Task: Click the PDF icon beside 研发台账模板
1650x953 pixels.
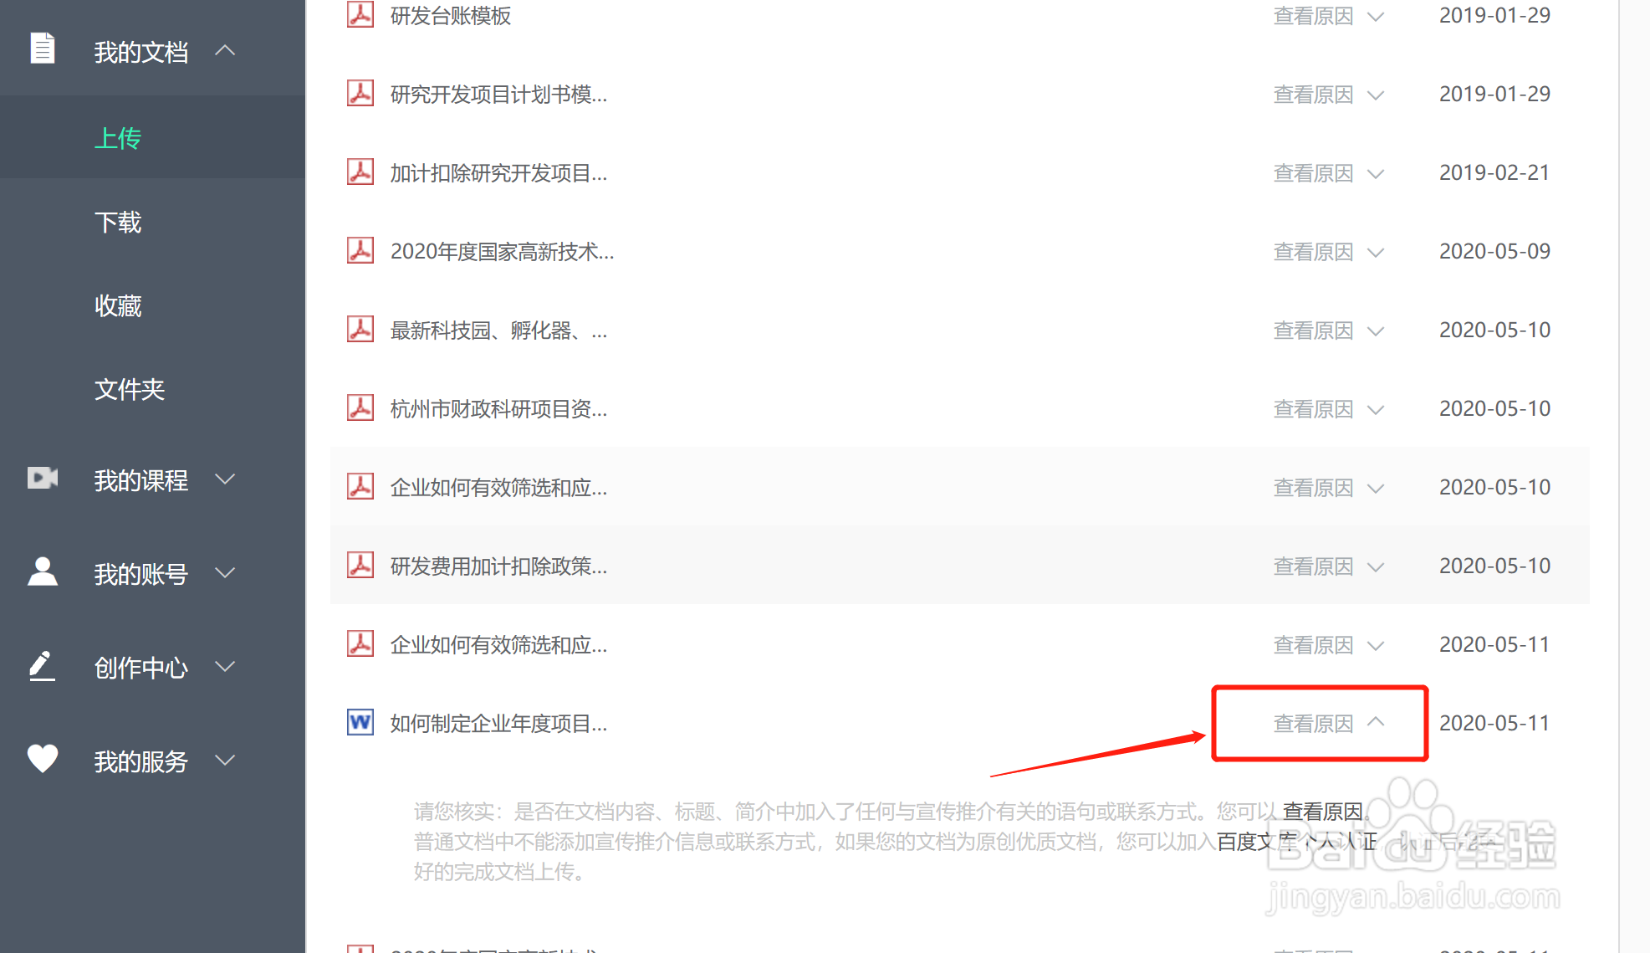Action: coord(360,14)
